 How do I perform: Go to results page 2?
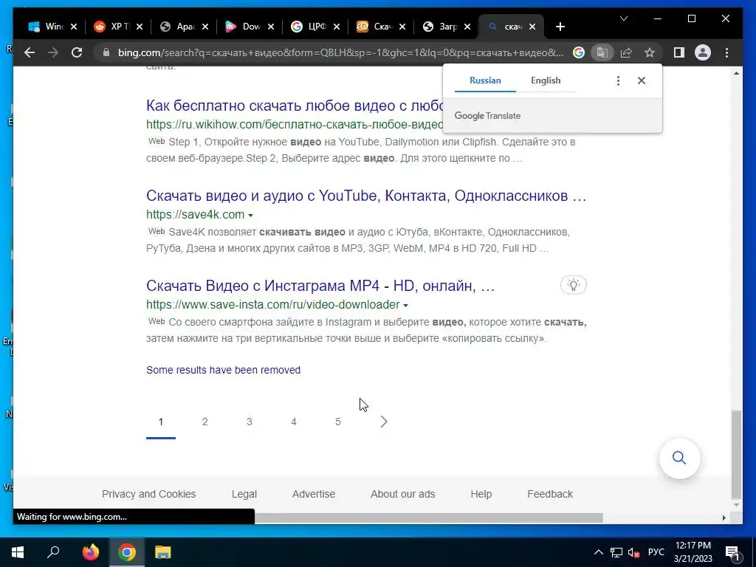point(205,422)
